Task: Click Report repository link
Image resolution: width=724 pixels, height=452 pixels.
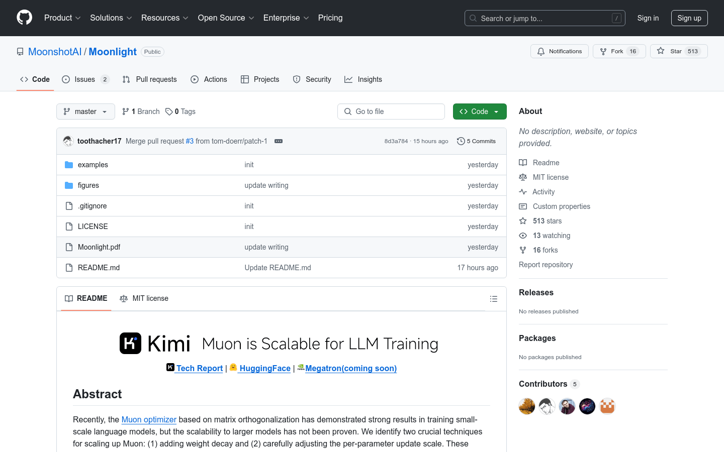Action: [546, 265]
